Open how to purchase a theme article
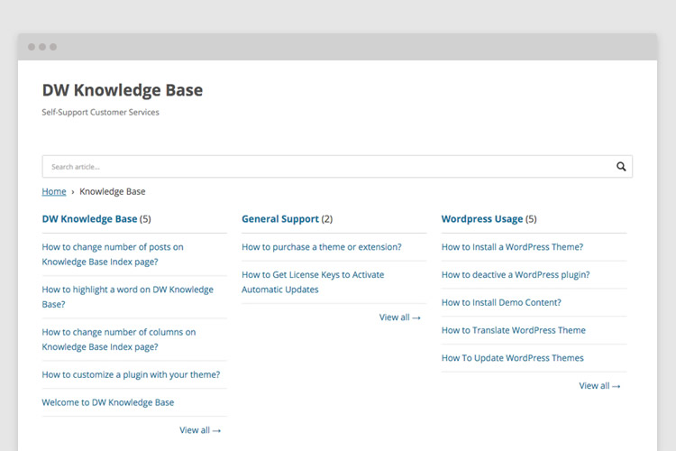 pos(322,247)
